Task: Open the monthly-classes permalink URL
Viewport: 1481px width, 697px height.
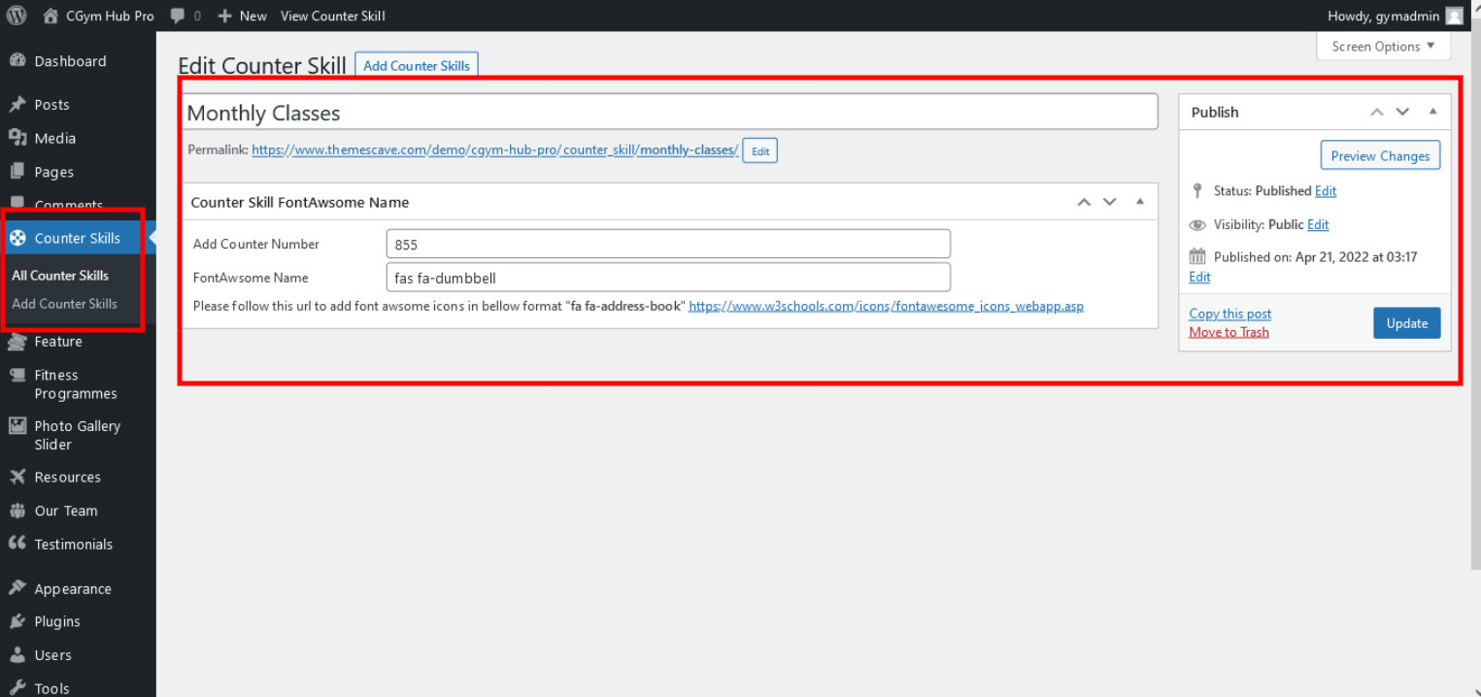Action: 495,150
